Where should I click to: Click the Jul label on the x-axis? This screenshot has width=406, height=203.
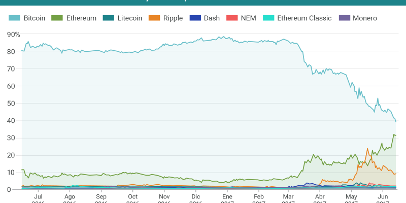pyautogui.click(x=39, y=196)
